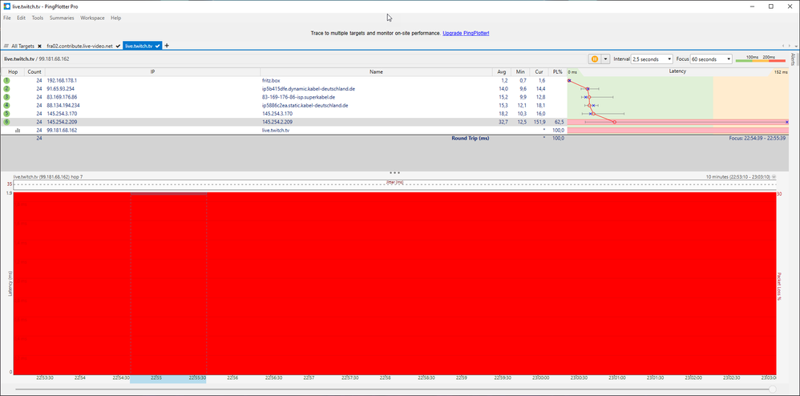Image resolution: width=800 pixels, height=396 pixels.
Task: Open the Edit menu
Action: [21, 18]
